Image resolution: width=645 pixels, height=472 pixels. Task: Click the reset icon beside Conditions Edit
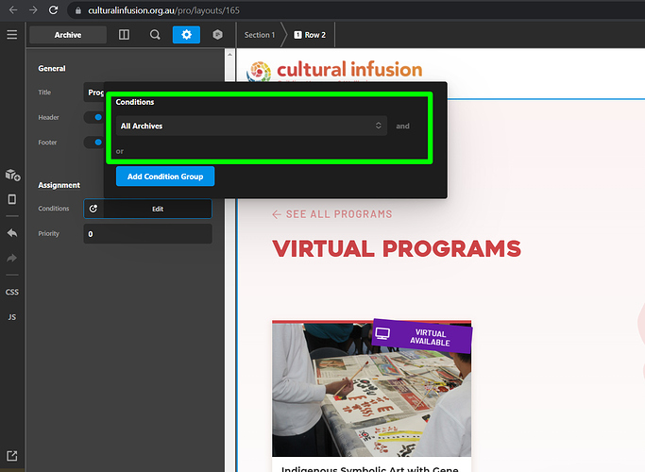pos(93,209)
